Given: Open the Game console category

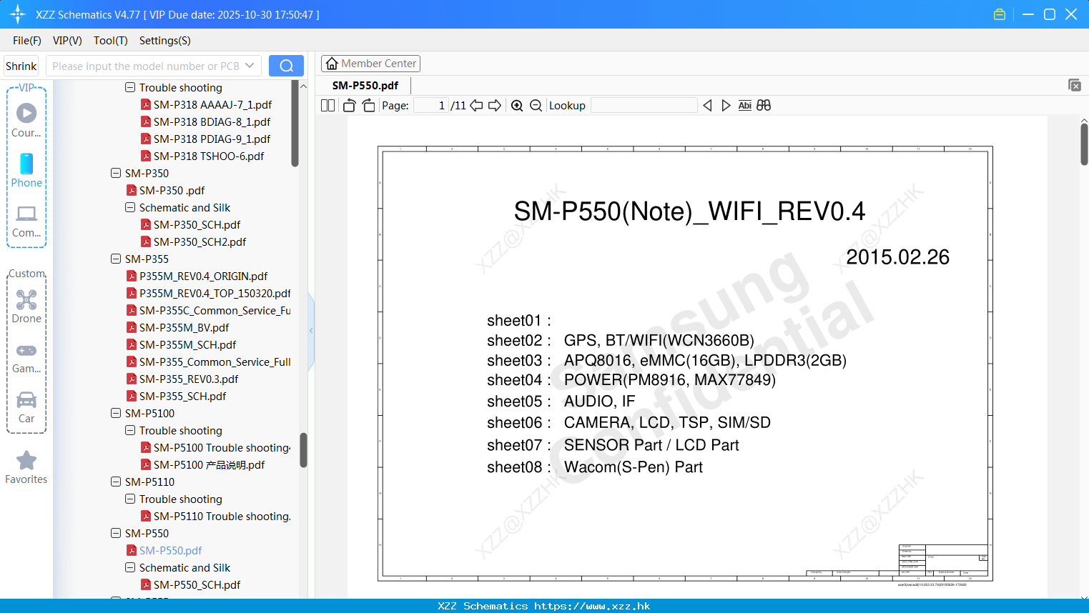Looking at the screenshot, I should (26, 358).
